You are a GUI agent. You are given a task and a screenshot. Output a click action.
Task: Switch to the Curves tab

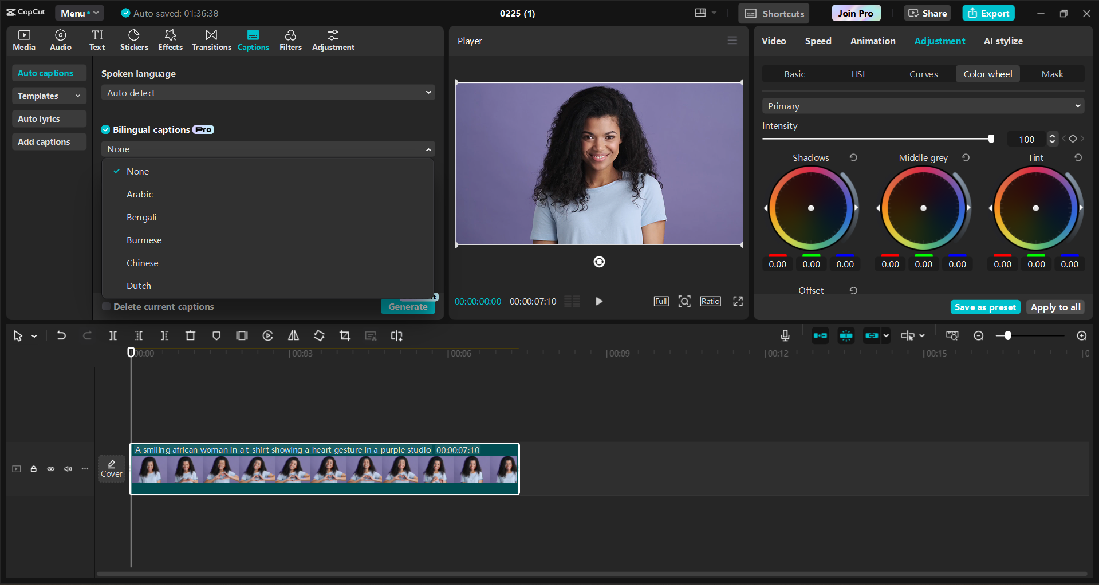[x=923, y=74]
